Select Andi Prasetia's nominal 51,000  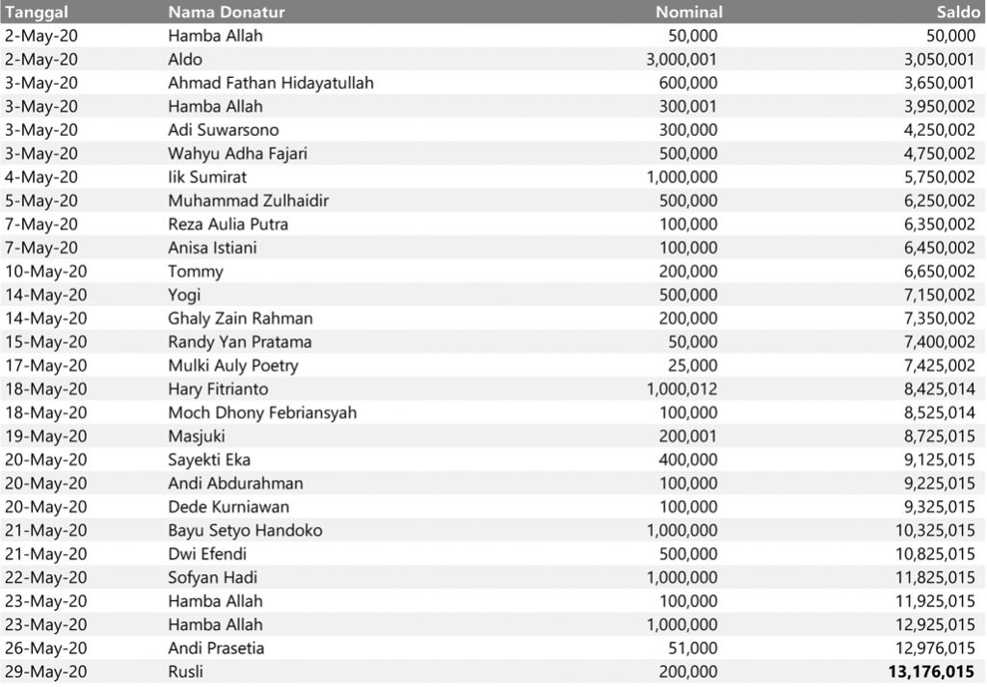coord(692,648)
